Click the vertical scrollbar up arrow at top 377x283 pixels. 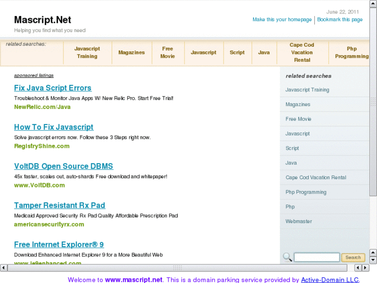pyautogui.click(x=373, y=4)
